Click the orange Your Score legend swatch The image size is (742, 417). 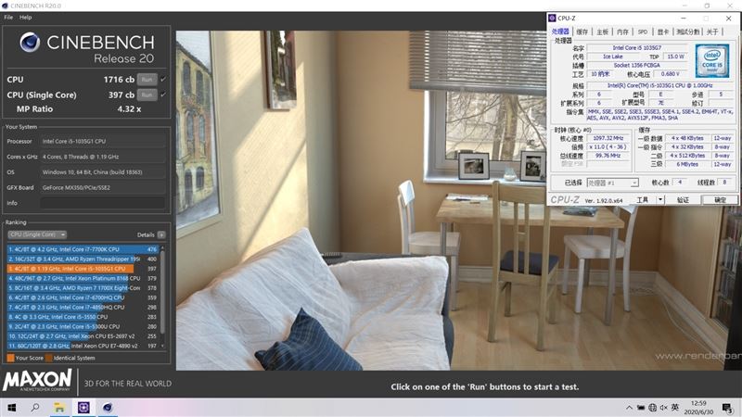click(x=10, y=358)
